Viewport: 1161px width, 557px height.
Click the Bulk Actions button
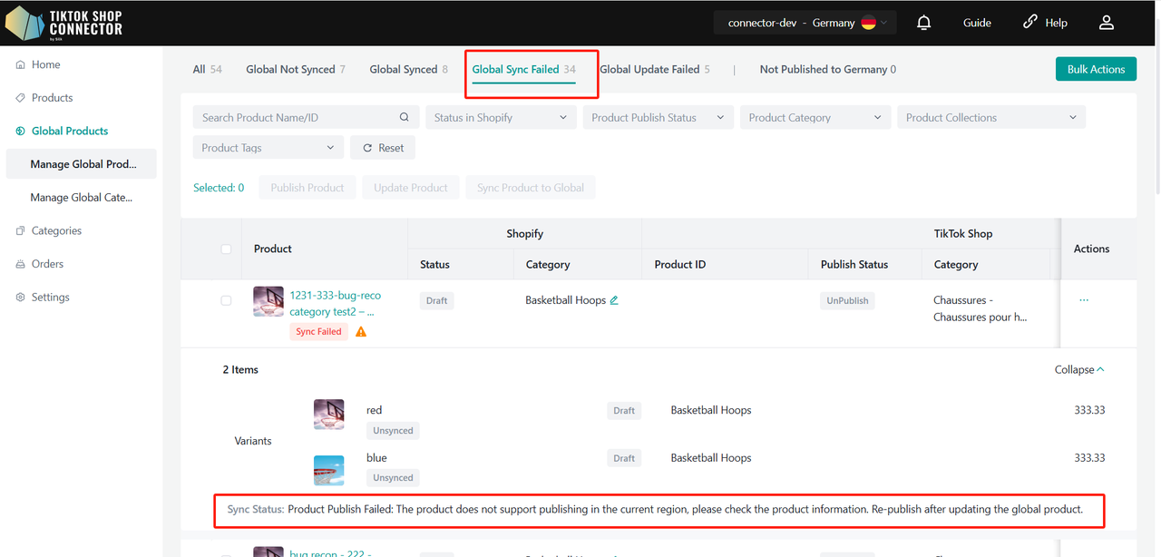pyautogui.click(x=1095, y=69)
